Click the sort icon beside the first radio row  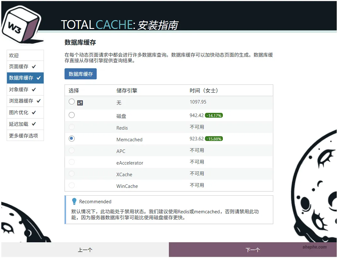click(79, 102)
